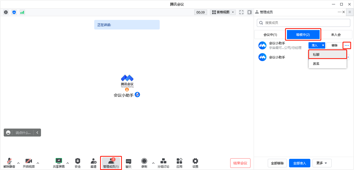Click the blue security shield icon

coord(14,12)
